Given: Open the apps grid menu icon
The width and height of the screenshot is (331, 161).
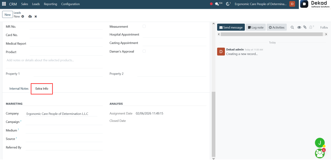Looking at the screenshot, I should 4,4.
